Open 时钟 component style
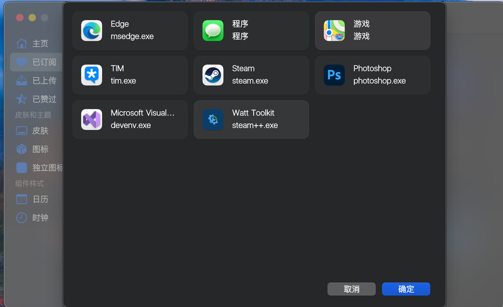The image size is (503, 307). point(36,218)
